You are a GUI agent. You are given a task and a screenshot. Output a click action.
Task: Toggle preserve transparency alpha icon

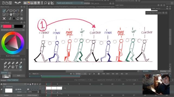[35, 84]
